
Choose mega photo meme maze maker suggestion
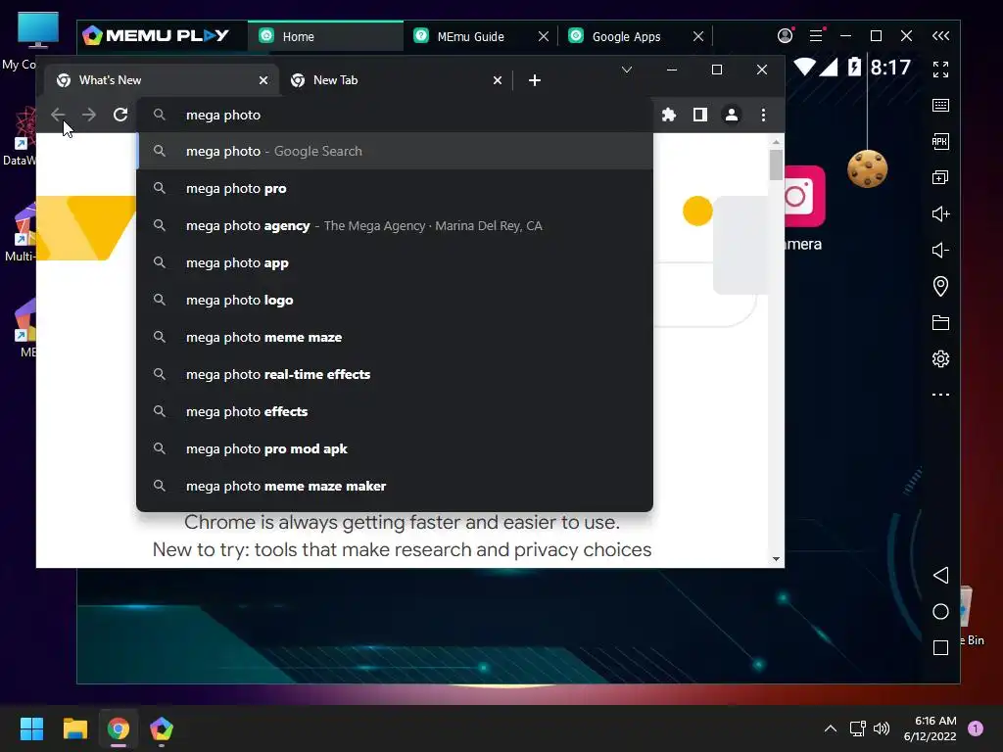[x=395, y=486]
